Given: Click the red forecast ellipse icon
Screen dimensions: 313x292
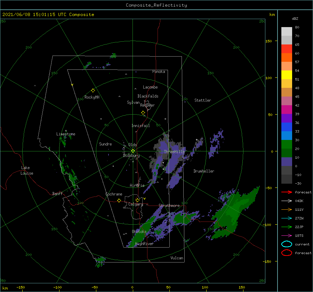Looking at the screenshot, I should [x=287, y=253].
